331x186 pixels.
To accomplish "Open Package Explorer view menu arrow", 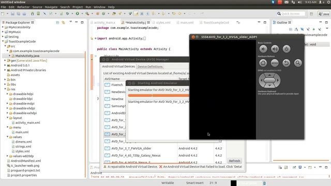I will pos(70,22).
